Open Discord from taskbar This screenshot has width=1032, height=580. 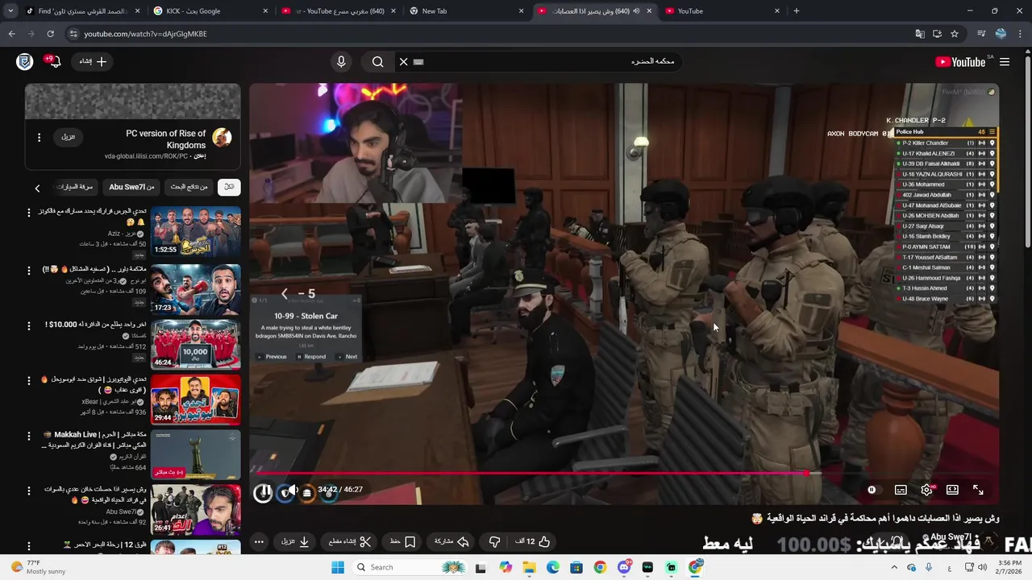pos(624,567)
